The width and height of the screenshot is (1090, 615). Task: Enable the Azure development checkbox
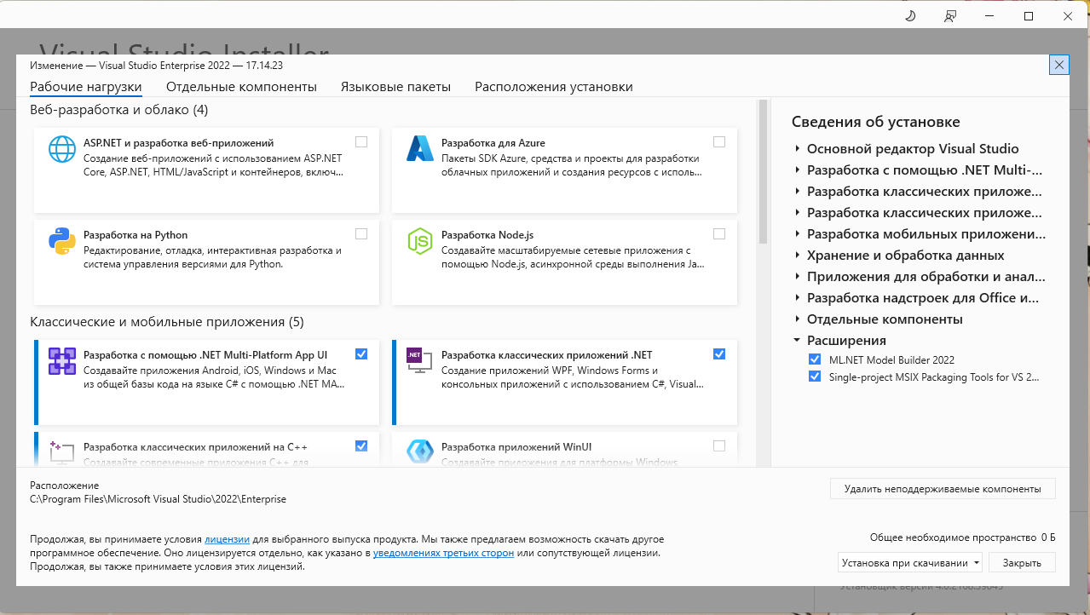tap(719, 141)
